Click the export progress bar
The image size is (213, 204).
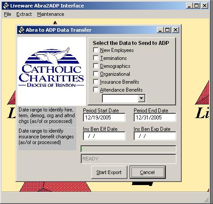point(128,149)
